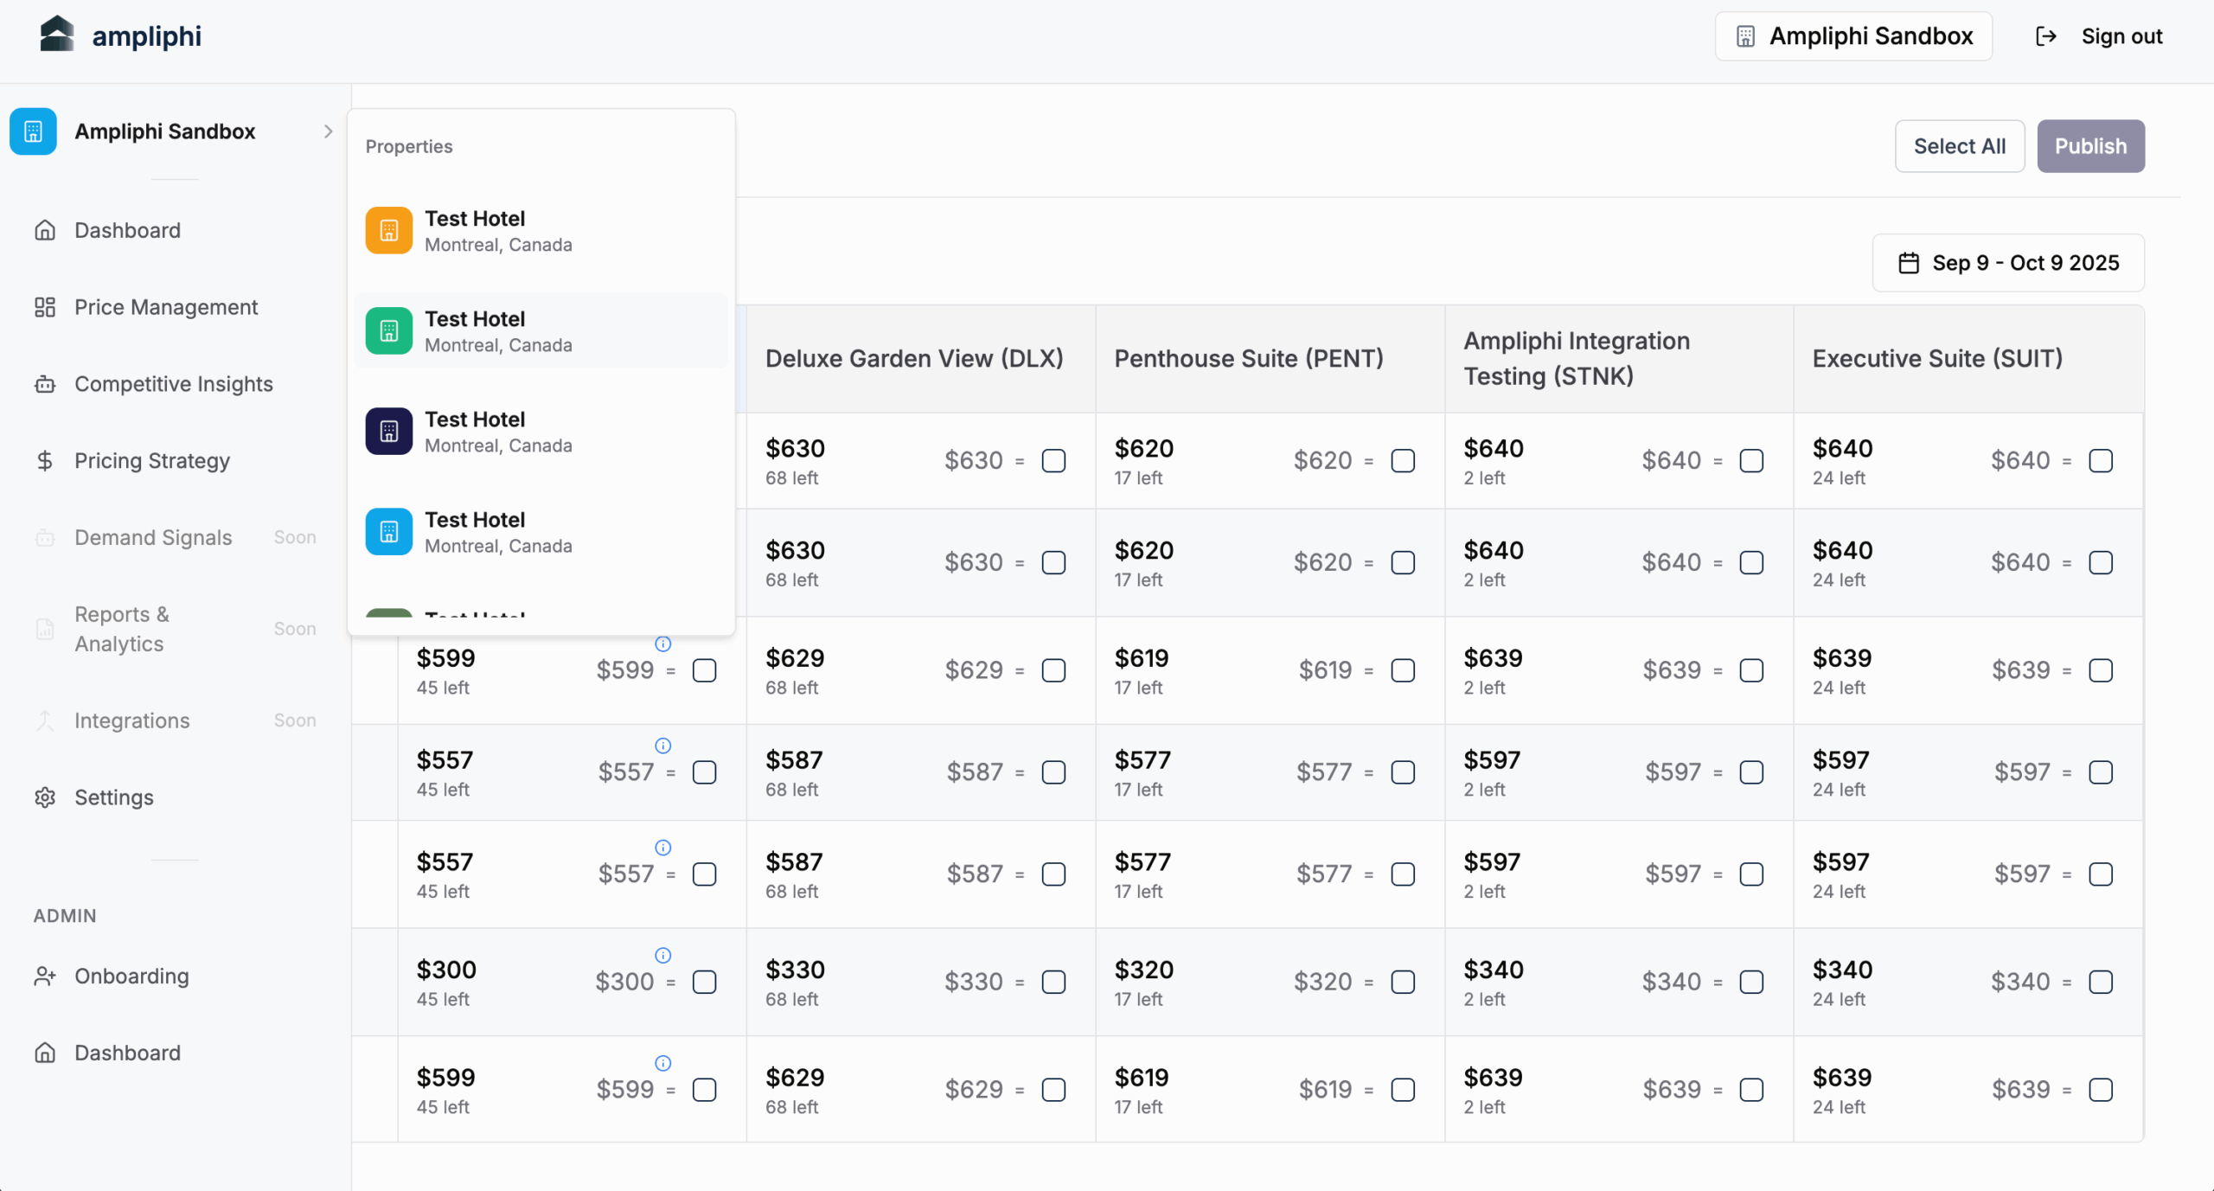Screen dimensions: 2214x1191
Task: Click the Onboarding user-plus icon
Action: point(45,976)
